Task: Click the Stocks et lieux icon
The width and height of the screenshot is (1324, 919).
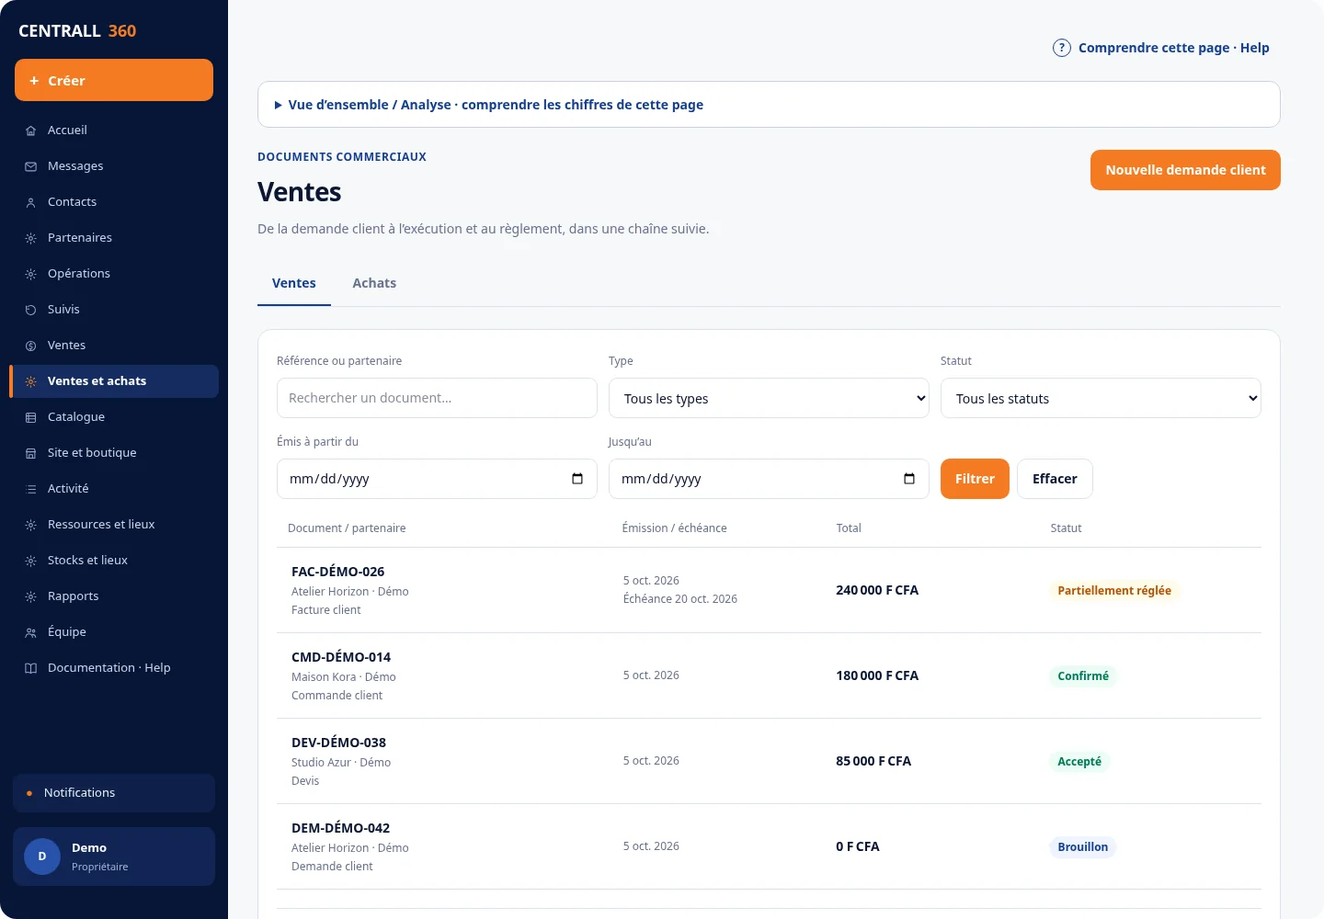Action: click(30, 561)
